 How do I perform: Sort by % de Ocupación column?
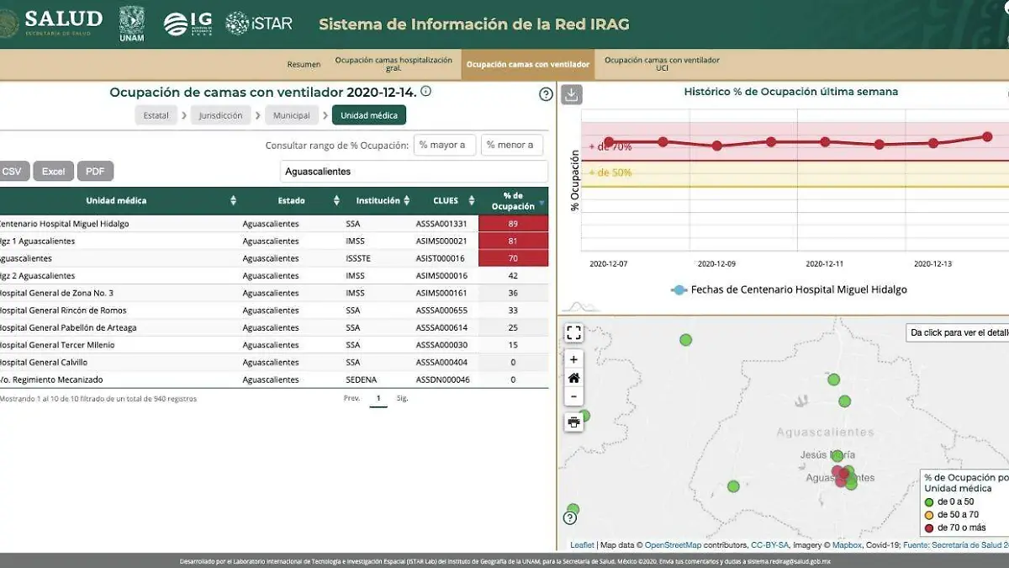pos(541,202)
